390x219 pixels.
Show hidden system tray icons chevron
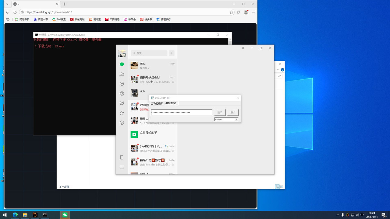tap(338, 215)
